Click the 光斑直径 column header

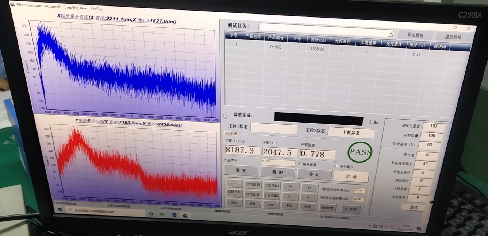(342, 42)
